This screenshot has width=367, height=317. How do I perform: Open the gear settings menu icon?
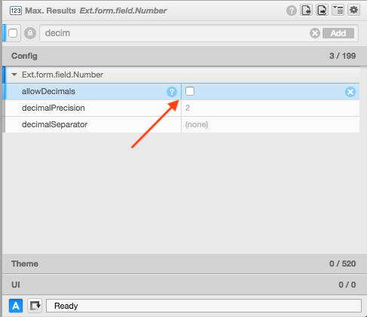click(x=353, y=11)
